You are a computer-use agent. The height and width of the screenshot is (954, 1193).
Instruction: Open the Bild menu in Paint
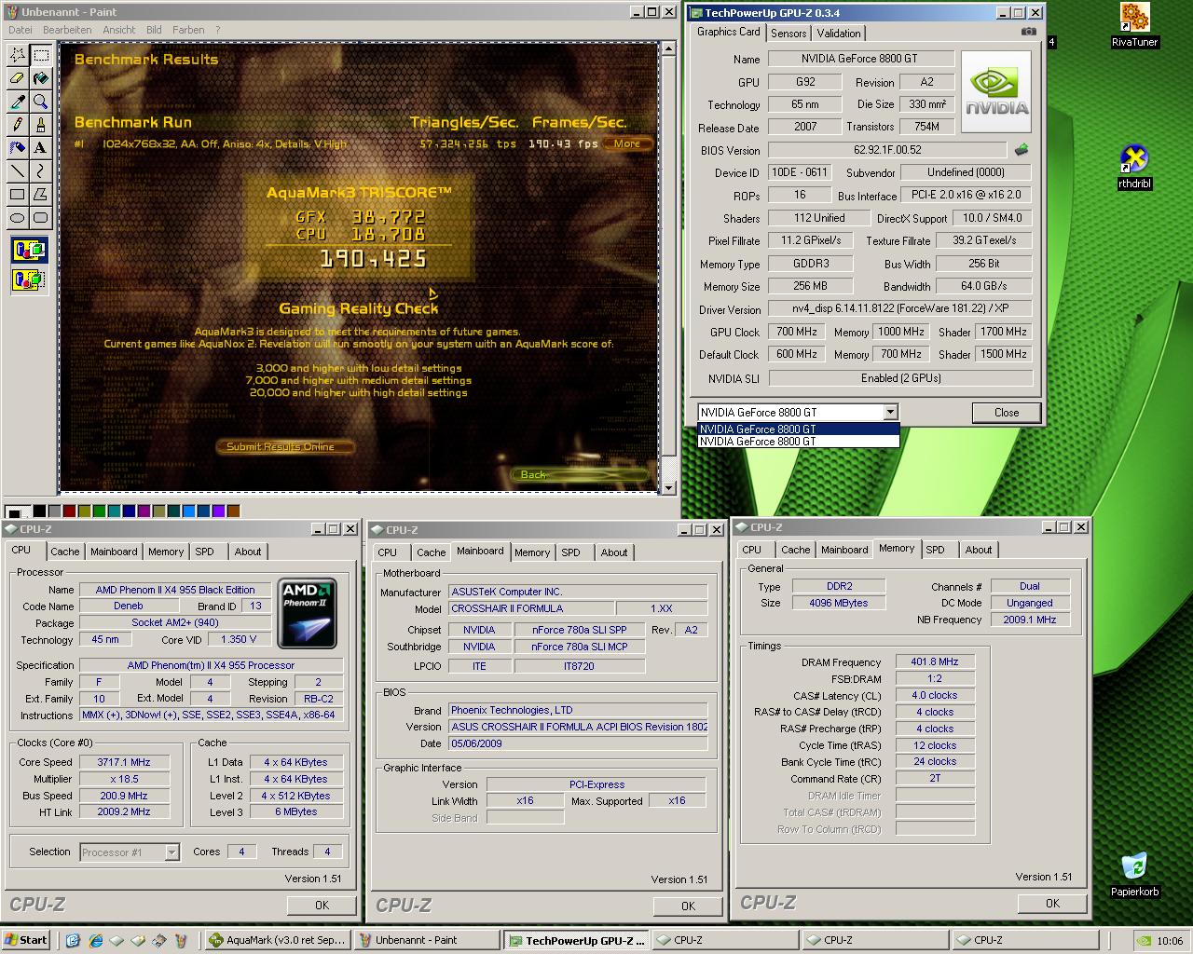tap(154, 30)
